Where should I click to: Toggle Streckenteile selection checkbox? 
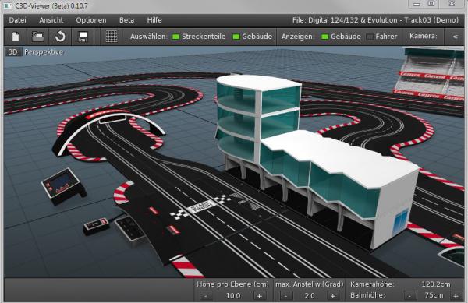click(x=175, y=37)
